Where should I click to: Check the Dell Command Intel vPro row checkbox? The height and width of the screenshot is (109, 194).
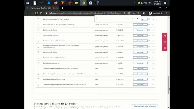pos(38,19)
